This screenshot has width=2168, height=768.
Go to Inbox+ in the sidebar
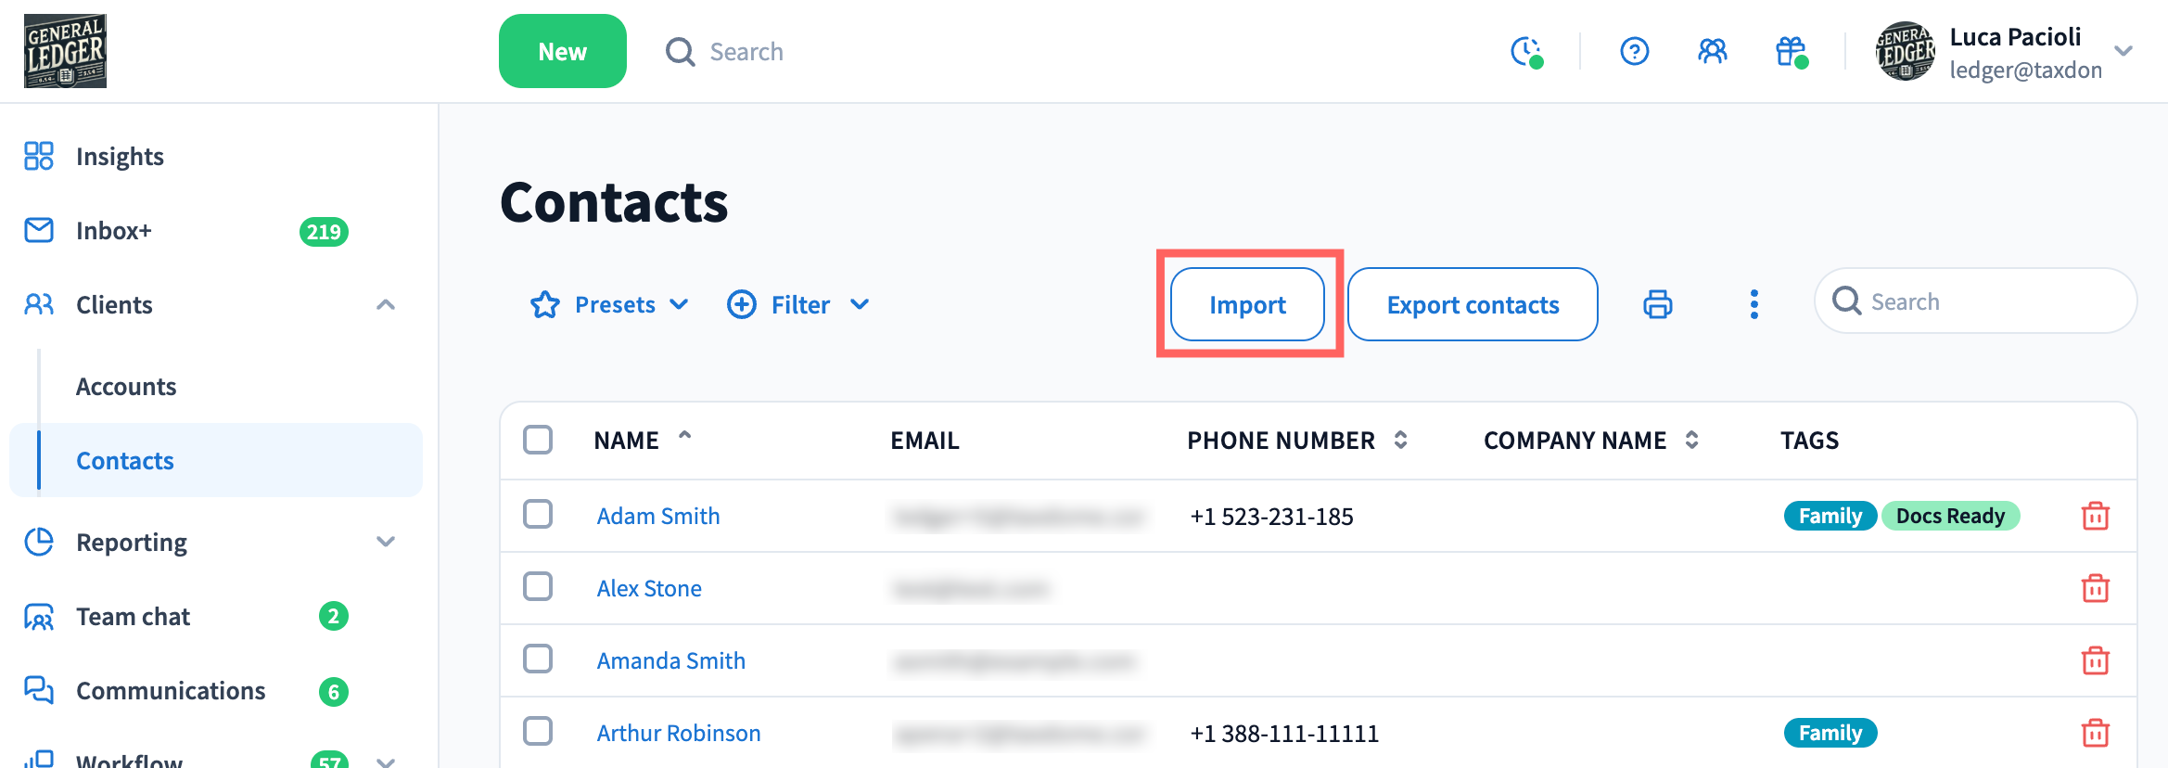[x=113, y=231]
